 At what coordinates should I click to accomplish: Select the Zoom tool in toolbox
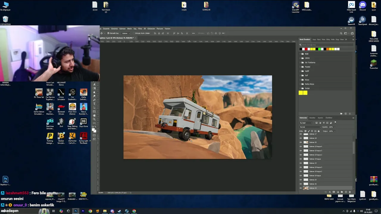(94, 119)
